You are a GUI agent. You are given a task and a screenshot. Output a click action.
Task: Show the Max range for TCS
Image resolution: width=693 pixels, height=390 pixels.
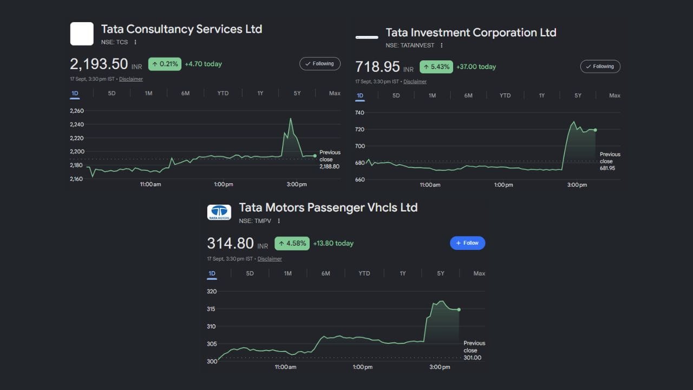click(335, 93)
